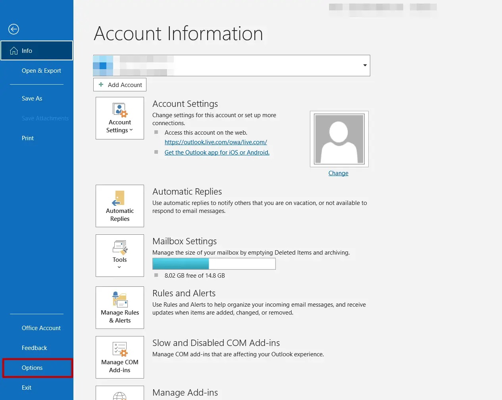This screenshot has height=400, width=502.
Task: Expand the Tools dropdown chevron
Action: coord(119,267)
